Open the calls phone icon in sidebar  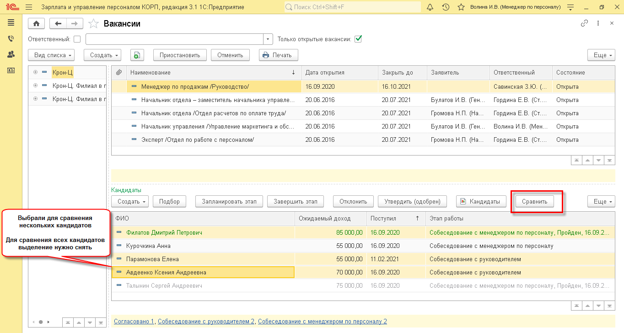(11, 39)
